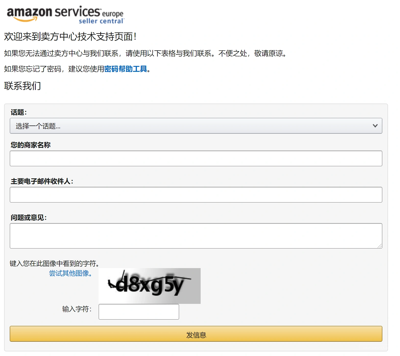Screen dimensions: 400x356
Task: Click the 联系我们 section heading
Action: click(x=22, y=86)
